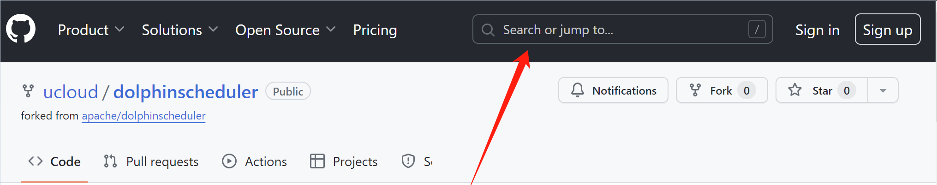Screen dimensions: 937x185
Task: Open the Pricing page
Action: 375,30
